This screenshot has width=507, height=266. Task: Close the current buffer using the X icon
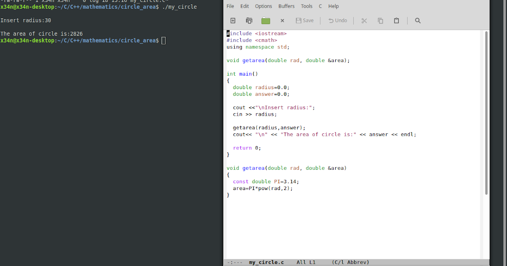(x=282, y=20)
